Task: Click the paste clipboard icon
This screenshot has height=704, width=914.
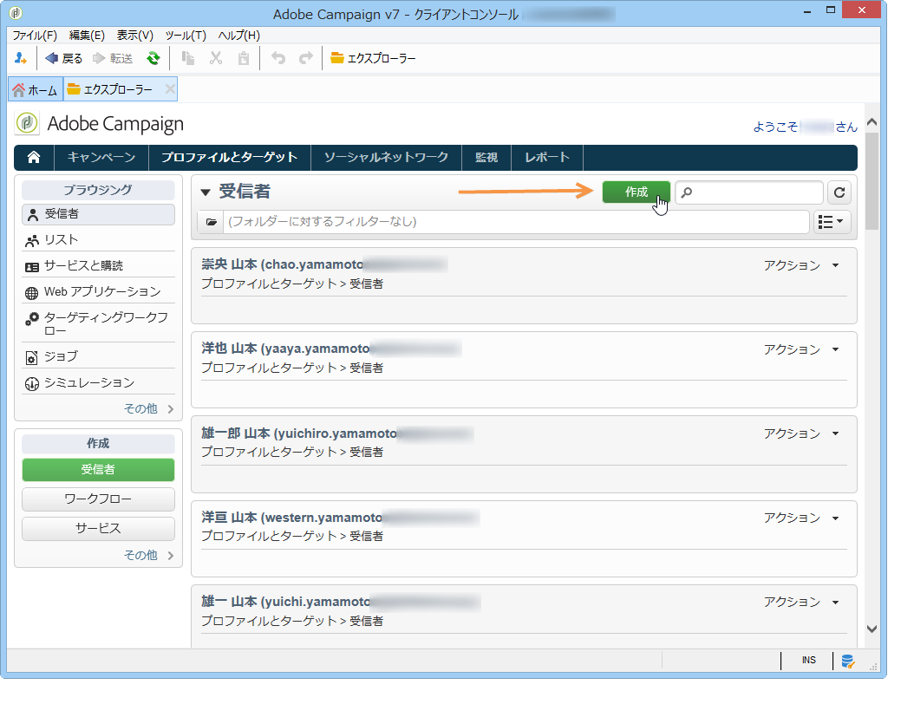Action: tap(244, 58)
